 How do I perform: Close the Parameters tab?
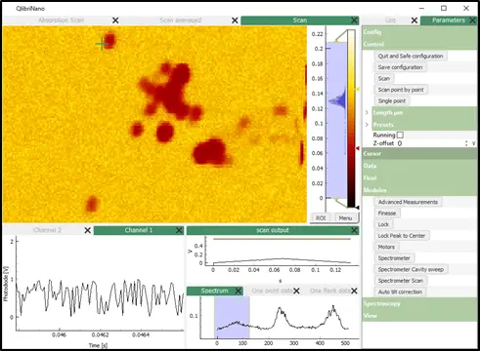pyautogui.click(x=473, y=20)
